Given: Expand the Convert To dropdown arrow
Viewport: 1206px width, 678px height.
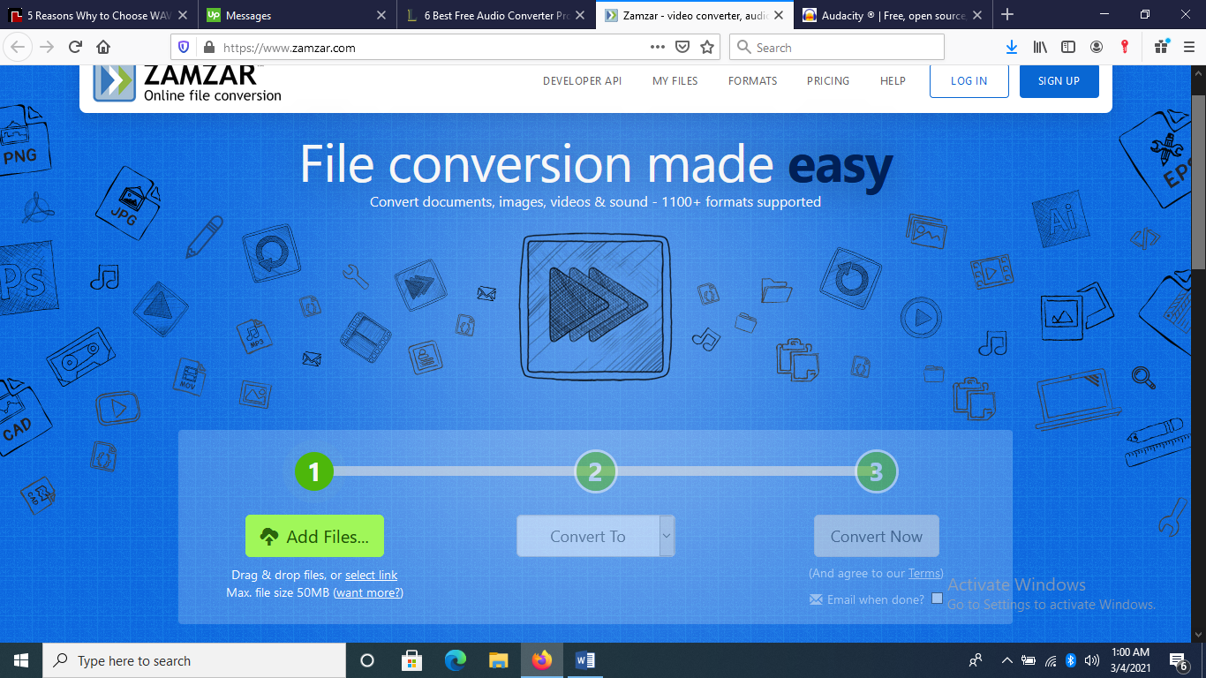Looking at the screenshot, I should click(x=667, y=536).
